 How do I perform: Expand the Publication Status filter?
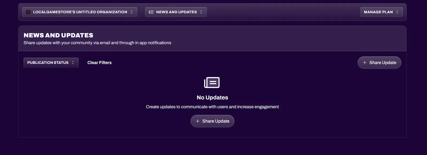(51, 63)
